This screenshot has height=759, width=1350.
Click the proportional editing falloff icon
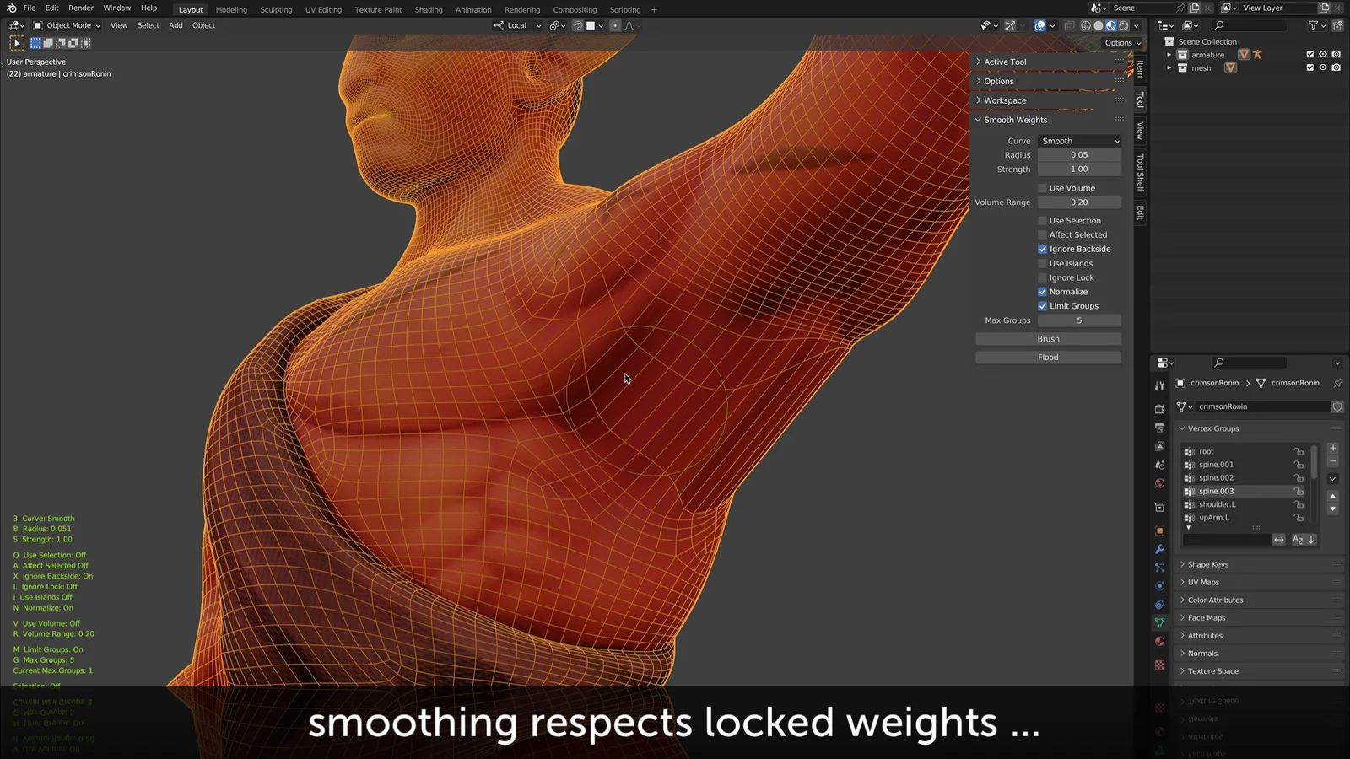click(629, 25)
